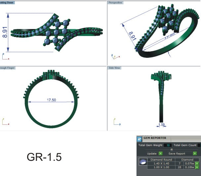Collapse the Gem Reporter totals section arrow

coord(172,149)
